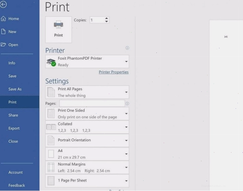Decrease copies with the down arrow
The image size is (243, 191).
[x=106, y=21]
